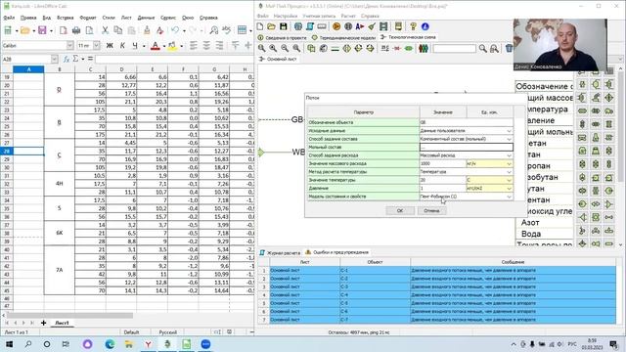Open font size dropdown in Calc
The image size is (626, 352).
96,46
